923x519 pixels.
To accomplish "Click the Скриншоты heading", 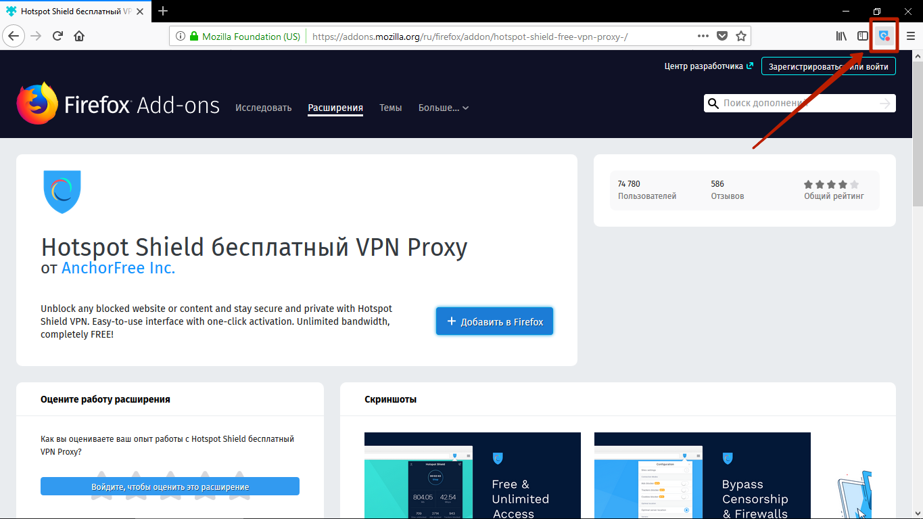I will (390, 399).
